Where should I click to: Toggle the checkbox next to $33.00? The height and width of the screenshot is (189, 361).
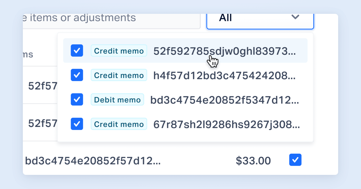[x=295, y=160]
